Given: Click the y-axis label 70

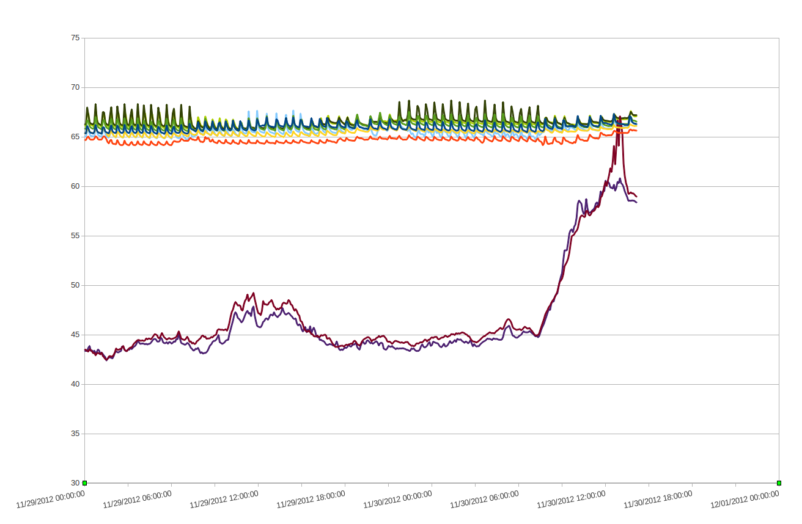Looking at the screenshot, I should point(75,87).
